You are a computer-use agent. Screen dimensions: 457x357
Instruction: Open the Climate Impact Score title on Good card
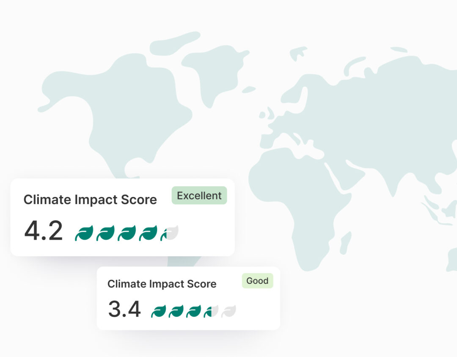(x=162, y=284)
